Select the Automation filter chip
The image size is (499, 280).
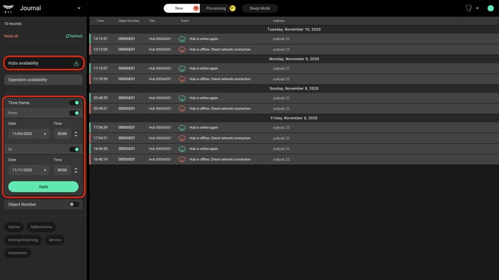coord(18,253)
